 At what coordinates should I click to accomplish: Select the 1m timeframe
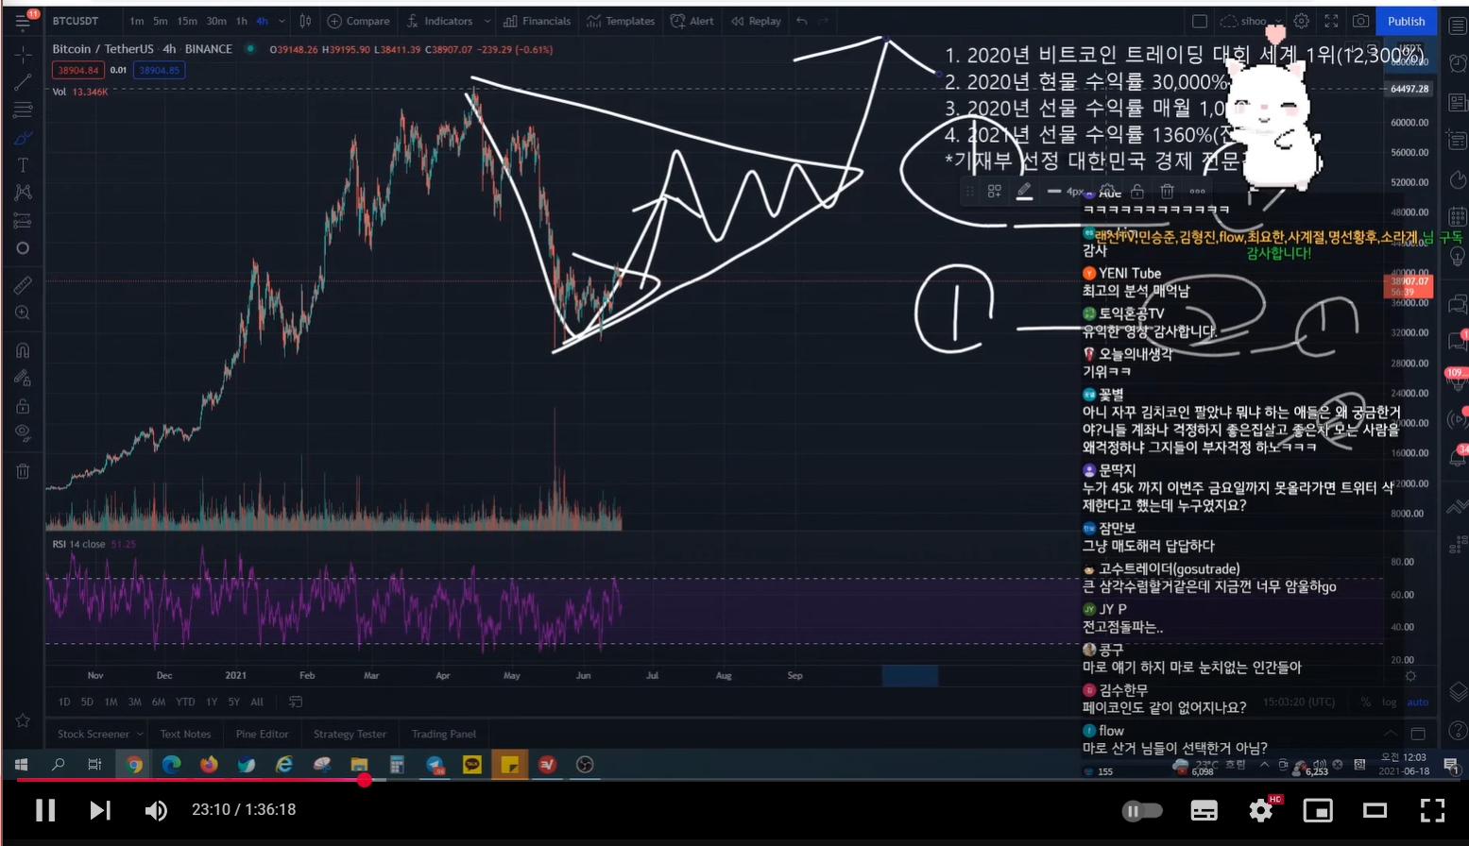click(137, 21)
